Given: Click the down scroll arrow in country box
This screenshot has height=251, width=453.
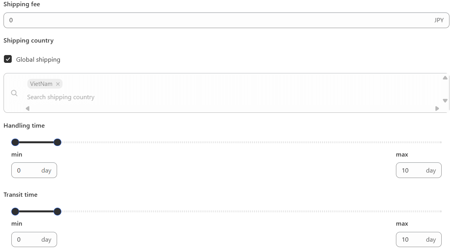Looking at the screenshot, I should 445,100.
